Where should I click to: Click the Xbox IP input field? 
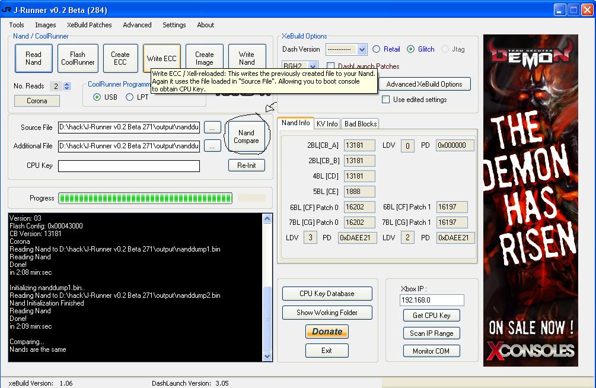(x=432, y=300)
